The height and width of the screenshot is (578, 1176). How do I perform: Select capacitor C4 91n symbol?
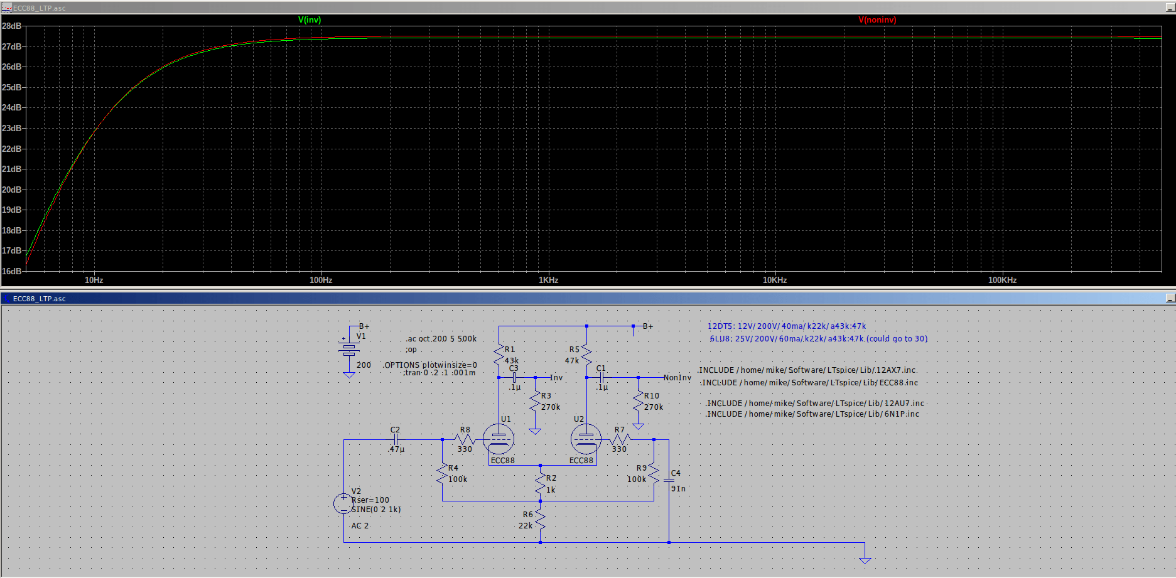669,480
